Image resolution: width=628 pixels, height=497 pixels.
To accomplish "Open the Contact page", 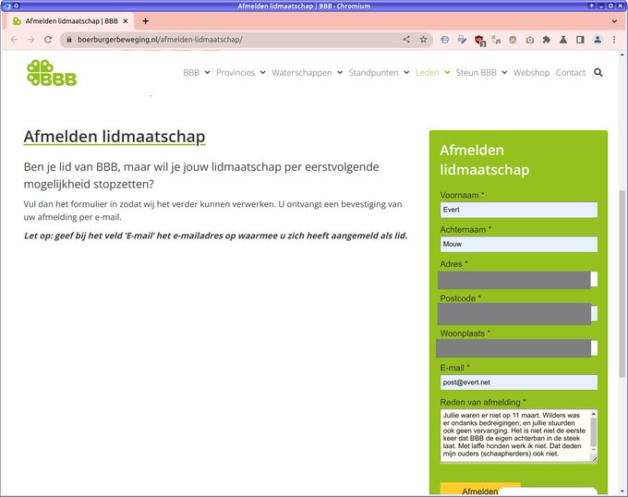I will [x=571, y=72].
